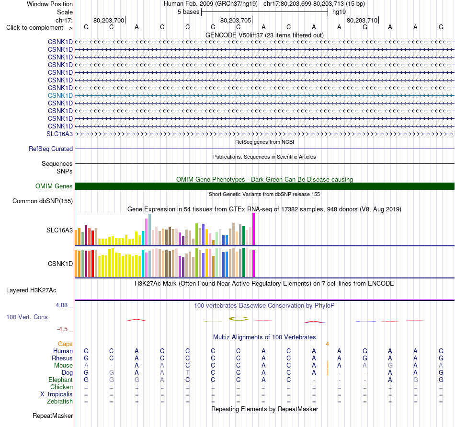Viewport: 455px width, 427px height.
Task: Open the 'RefSeq genes from NCBI' track title
Action: (x=264, y=142)
